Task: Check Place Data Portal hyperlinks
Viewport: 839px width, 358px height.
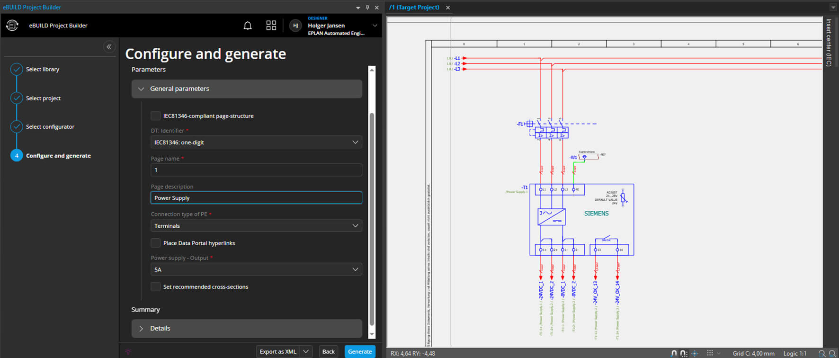Action: (x=155, y=243)
